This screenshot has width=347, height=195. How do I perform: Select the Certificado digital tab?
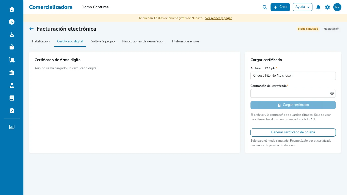point(70,41)
